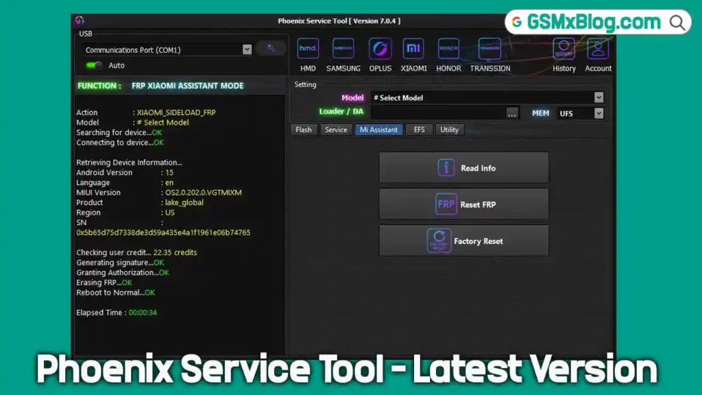The height and width of the screenshot is (395, 702).
Task: Open the History panel
Action: (x=564, y=49)
